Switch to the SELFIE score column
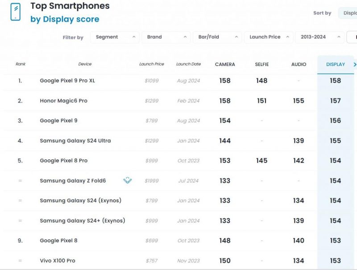This screenshot has height=270, width=357. [x=262, y=64]
